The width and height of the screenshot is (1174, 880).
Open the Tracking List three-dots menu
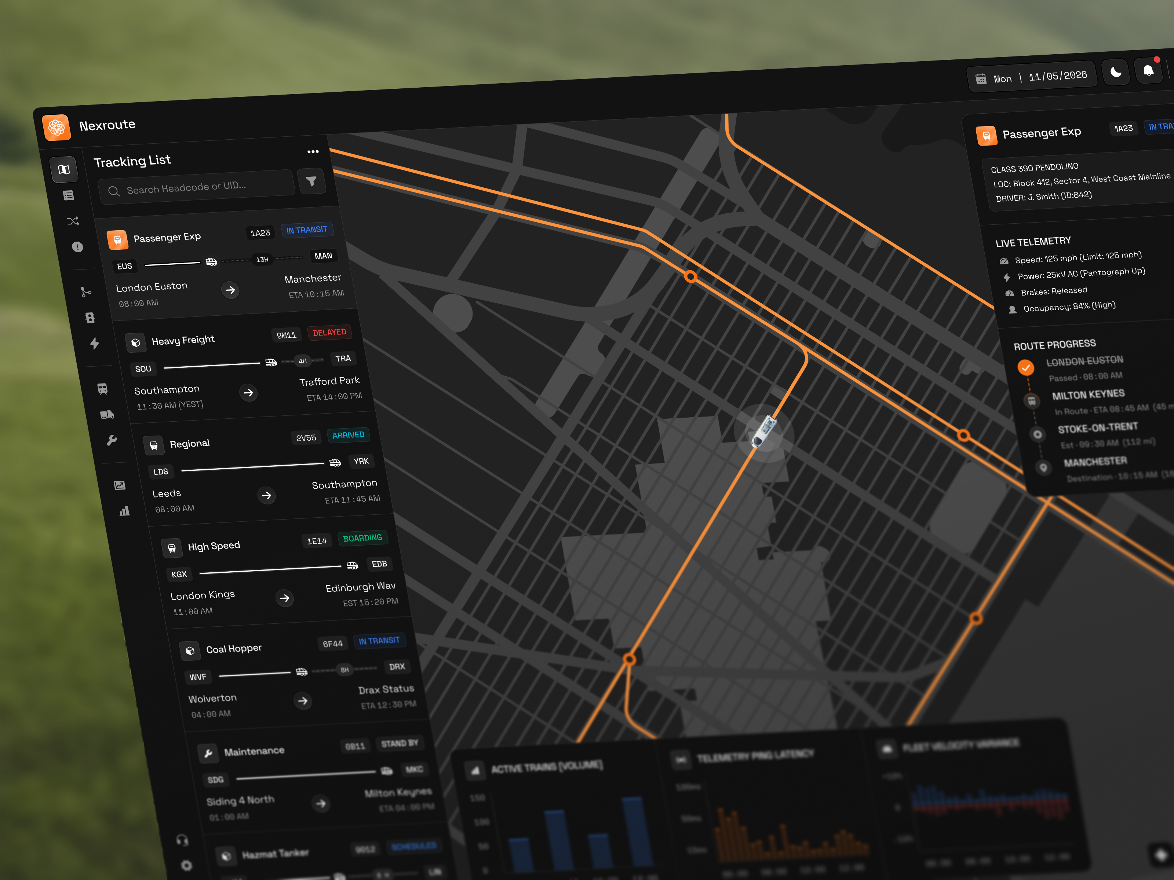[x=313, y=152]
